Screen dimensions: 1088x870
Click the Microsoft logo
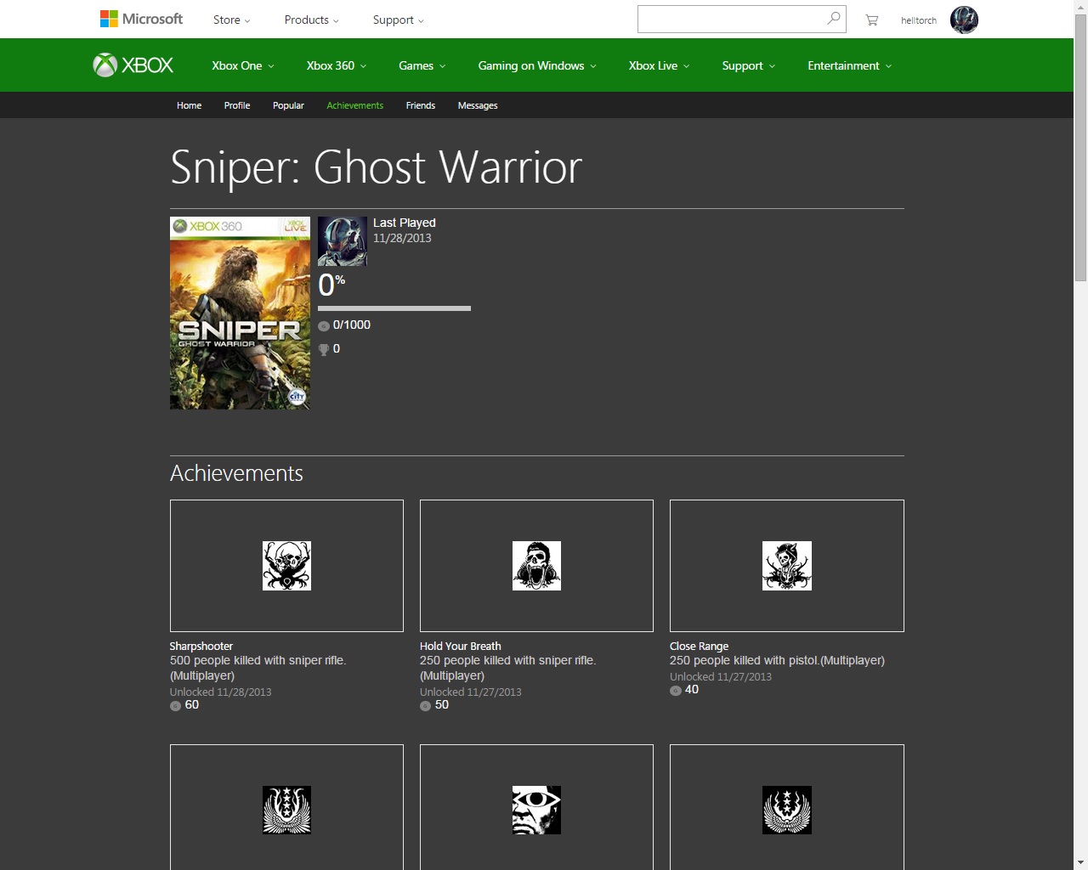[x=141, y=19]
